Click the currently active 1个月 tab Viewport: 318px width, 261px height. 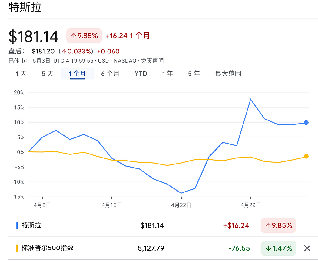pyautogui.click(x=78, y=73)
